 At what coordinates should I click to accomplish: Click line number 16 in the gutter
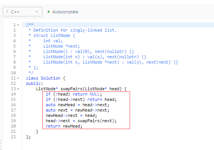coord(13,105)
